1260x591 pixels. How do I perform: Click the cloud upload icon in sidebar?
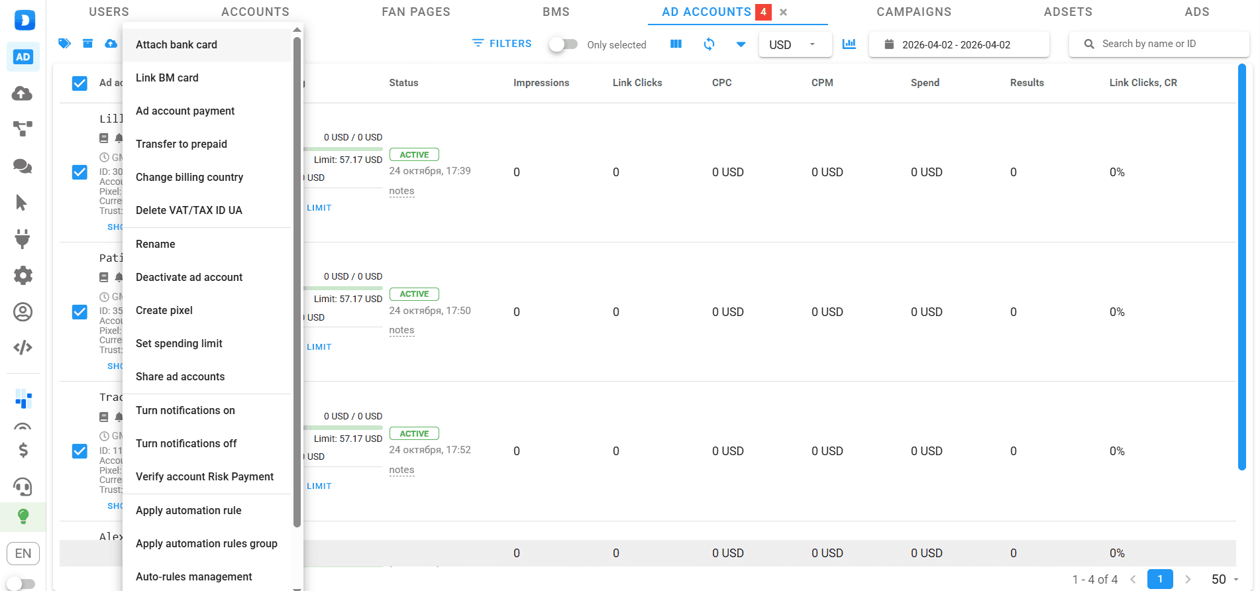pyautogui.click(x=23, y=93)
